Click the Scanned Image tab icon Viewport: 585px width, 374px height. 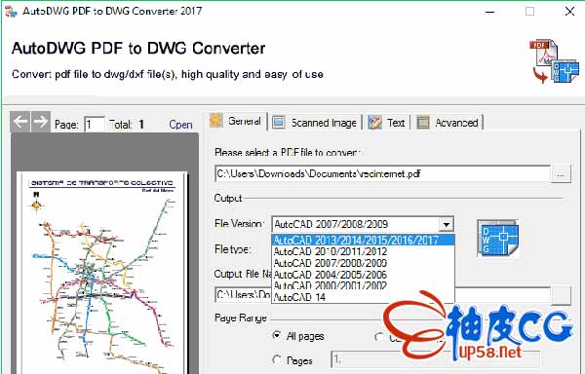(x=278, y=122)
